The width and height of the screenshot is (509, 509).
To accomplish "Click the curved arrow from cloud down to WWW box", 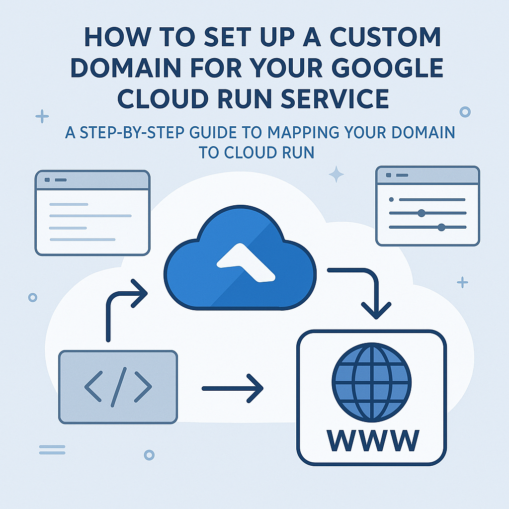I will click(359, 293).
